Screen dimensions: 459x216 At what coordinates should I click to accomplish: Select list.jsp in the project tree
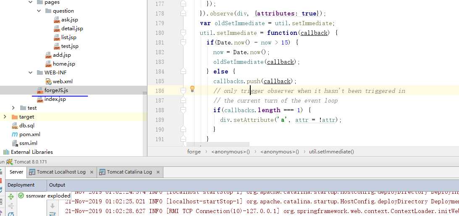[x=69, y=37]
